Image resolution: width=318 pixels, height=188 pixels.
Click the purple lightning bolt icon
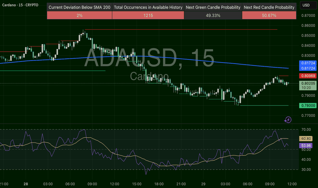pos(288,120)
